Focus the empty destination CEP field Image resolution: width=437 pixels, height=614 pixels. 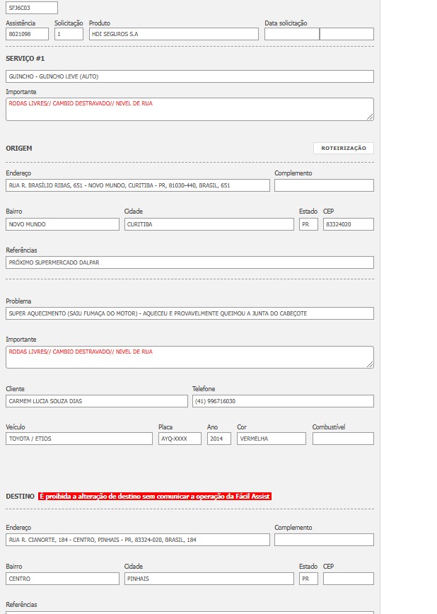[349, 579]
